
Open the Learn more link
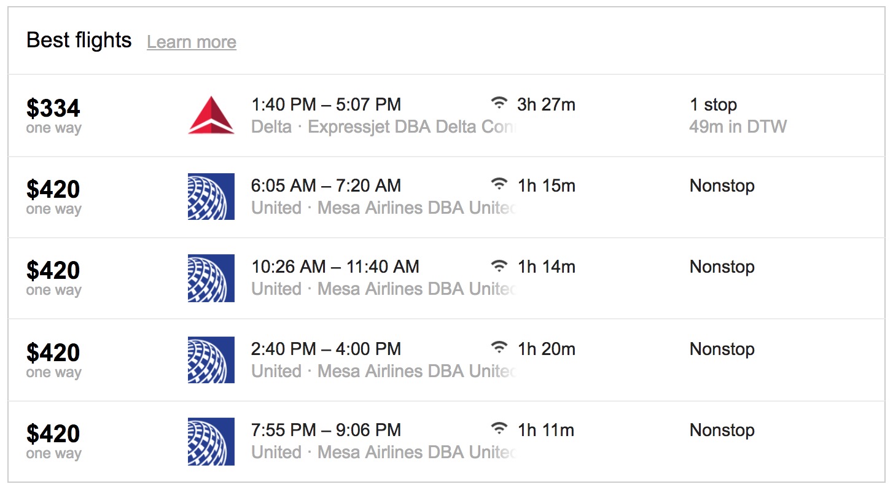click(x=192, y=42)
